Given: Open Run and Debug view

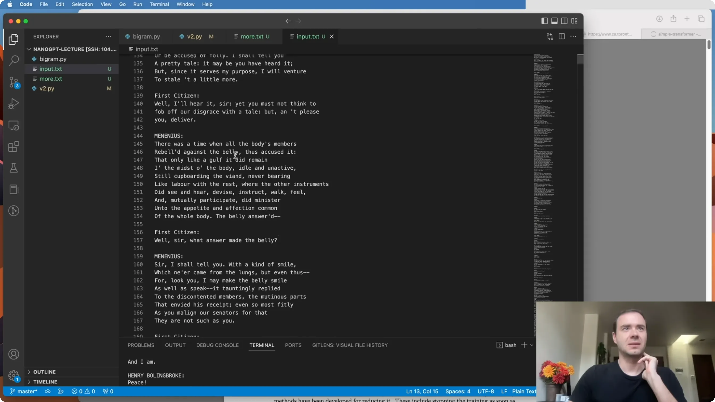Looking at the screenshot, I should point(13,103).
